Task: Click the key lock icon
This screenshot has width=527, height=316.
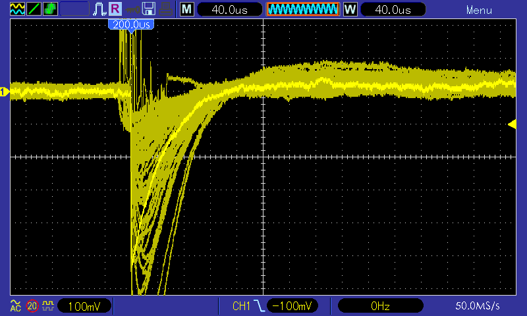Action: (x=132, y=10)
